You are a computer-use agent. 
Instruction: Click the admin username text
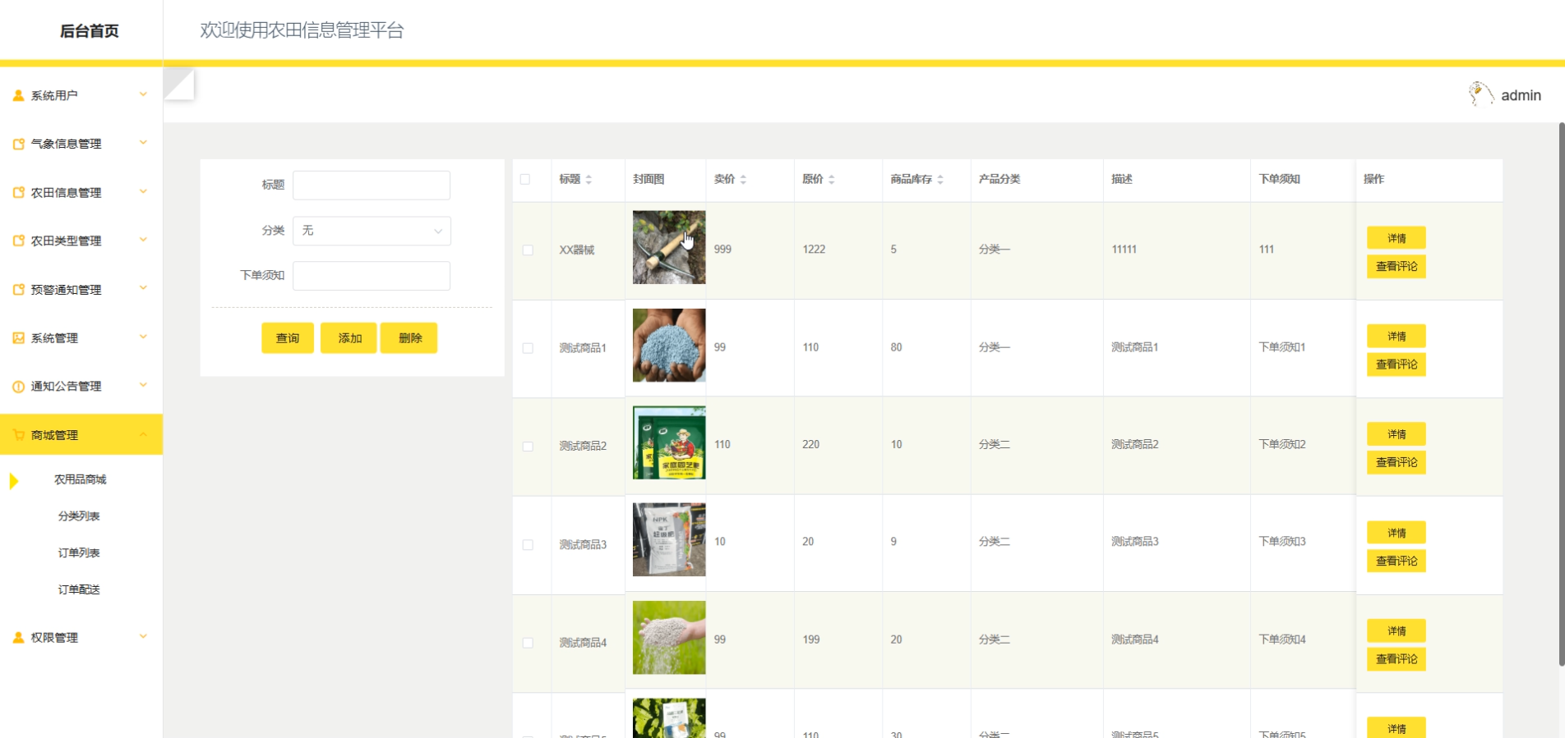[x=1521, y=95]
